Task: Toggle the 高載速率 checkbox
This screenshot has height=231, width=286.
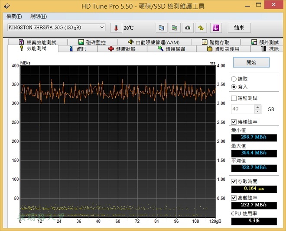Action: 234,198
